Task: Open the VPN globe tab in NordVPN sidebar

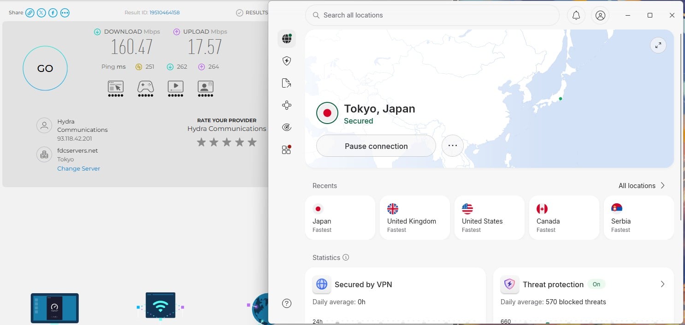Action: pos(287,39)
